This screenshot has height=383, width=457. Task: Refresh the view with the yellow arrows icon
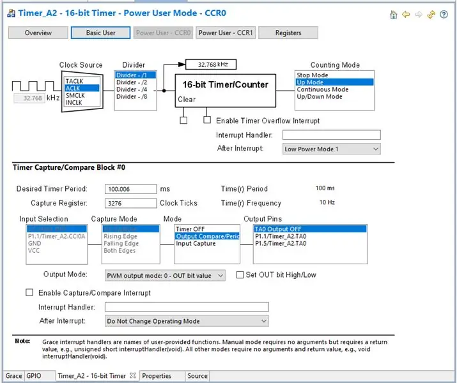431,14
